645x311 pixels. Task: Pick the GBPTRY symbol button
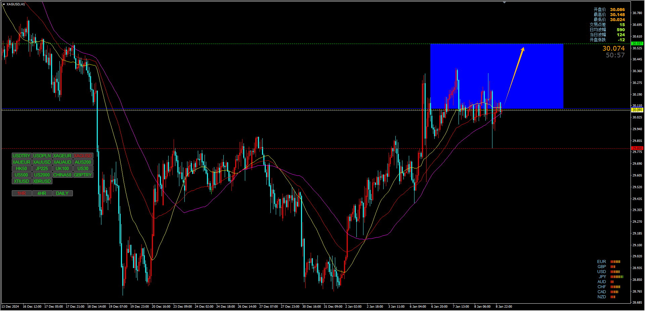(83, 175)
